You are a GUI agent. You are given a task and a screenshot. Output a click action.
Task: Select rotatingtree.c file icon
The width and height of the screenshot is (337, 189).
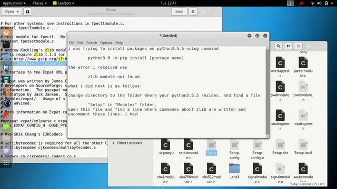click(280, 115)
